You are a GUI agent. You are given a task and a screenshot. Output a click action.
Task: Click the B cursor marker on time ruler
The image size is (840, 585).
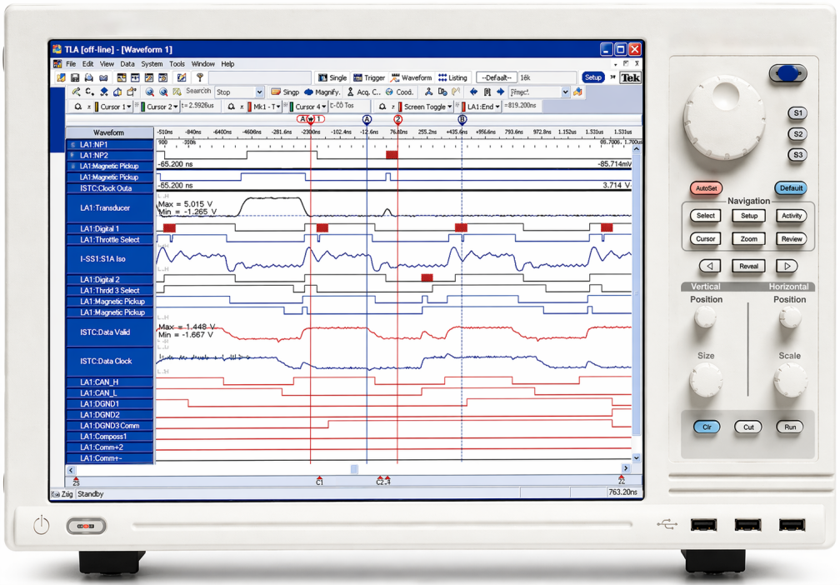click(462, 119)
